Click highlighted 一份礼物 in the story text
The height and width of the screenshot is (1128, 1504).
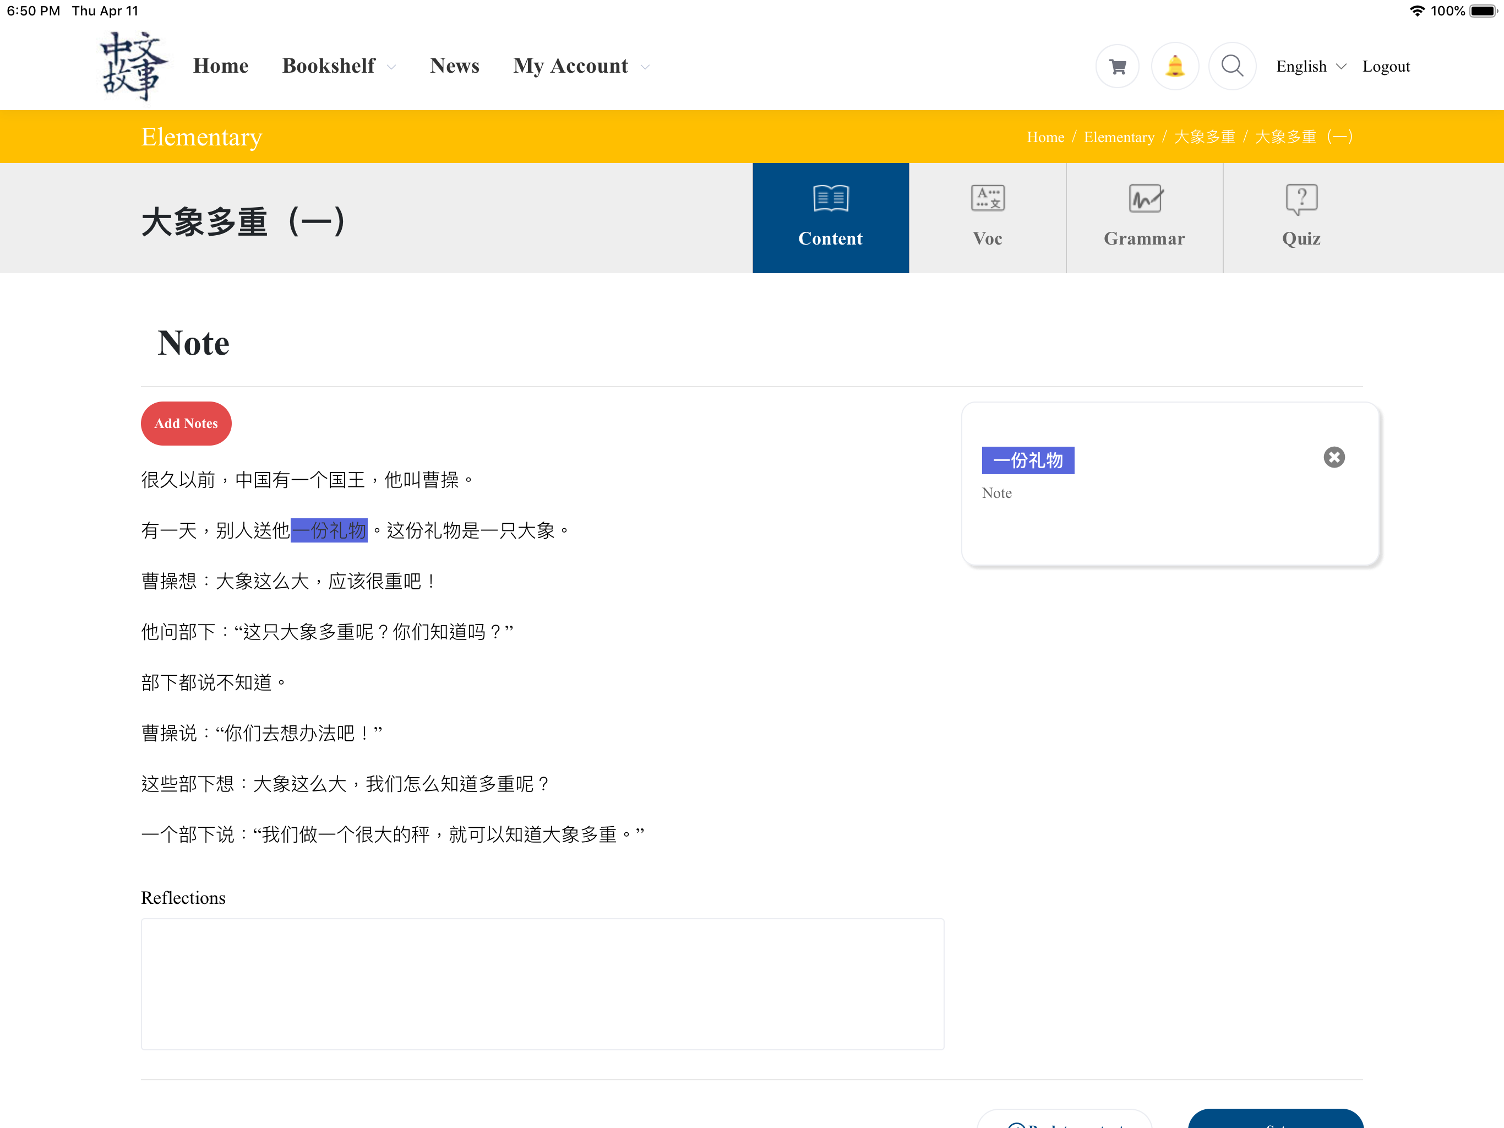(329, 530)
